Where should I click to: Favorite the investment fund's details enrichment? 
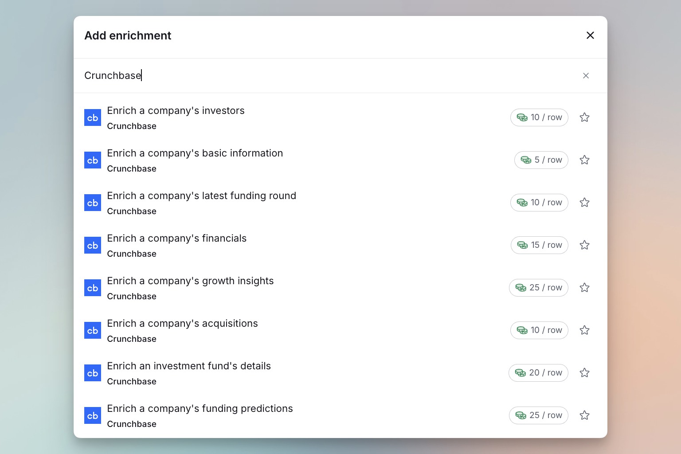click(x=584, y=373)
